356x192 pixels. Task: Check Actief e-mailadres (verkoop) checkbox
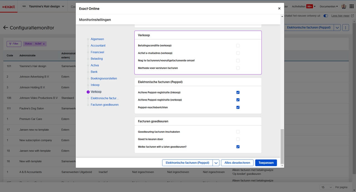(x=238, y=53)
